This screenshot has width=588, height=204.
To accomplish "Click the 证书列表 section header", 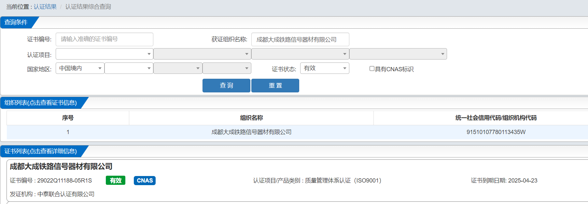I will [x=41, y=151].
